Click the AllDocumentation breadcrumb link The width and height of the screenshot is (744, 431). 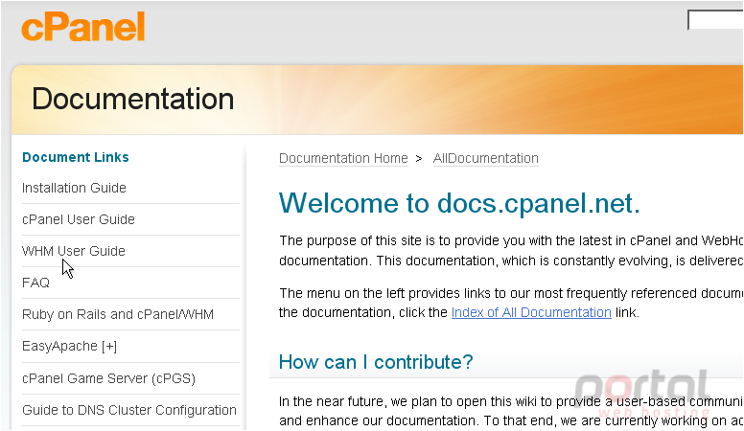point(485,158)
